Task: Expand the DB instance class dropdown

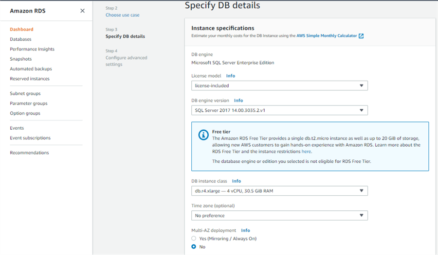Action: click(x=279, y=191)
